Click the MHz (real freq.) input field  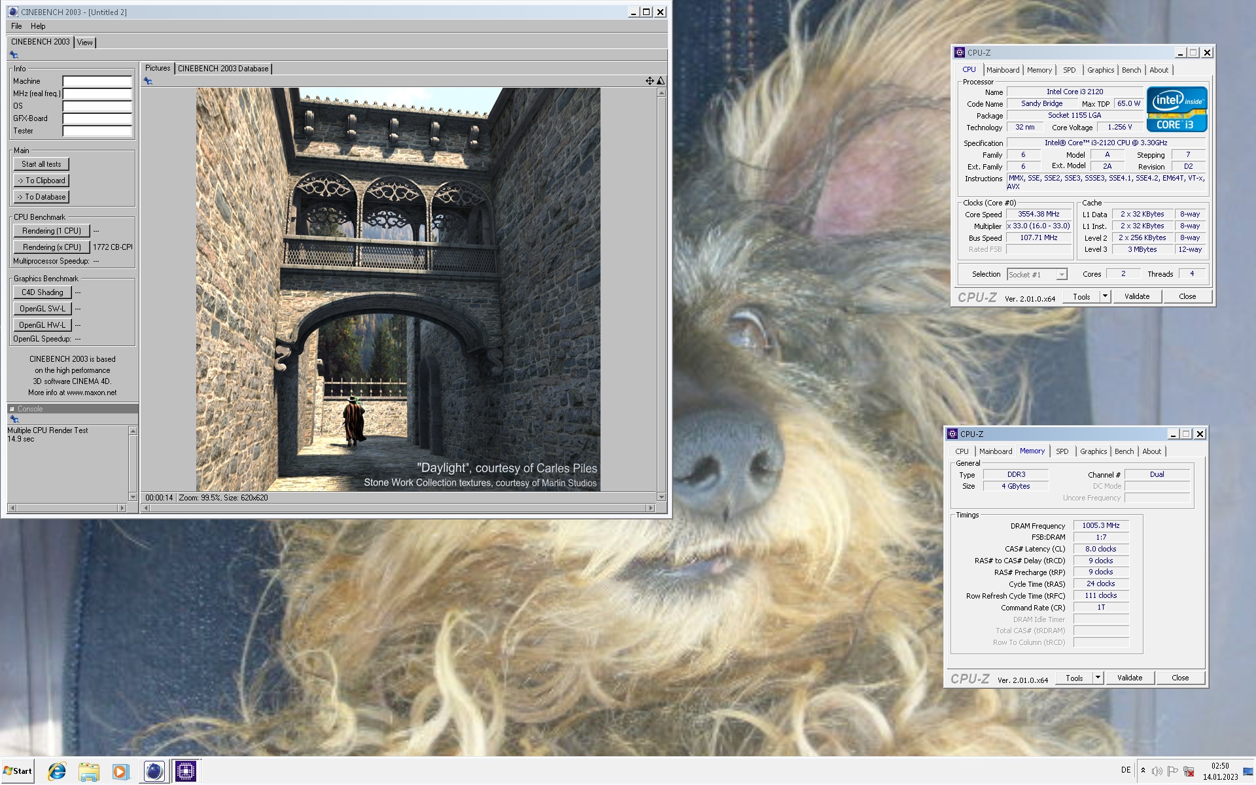pos(97,94)
